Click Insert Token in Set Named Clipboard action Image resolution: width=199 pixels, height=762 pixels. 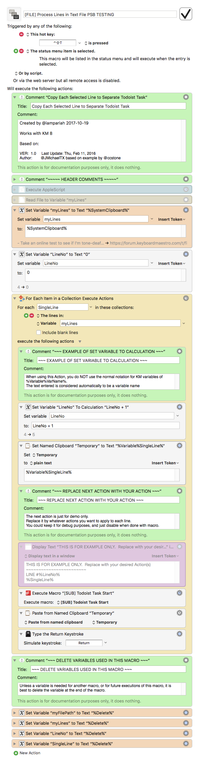(x=165, y=463)
